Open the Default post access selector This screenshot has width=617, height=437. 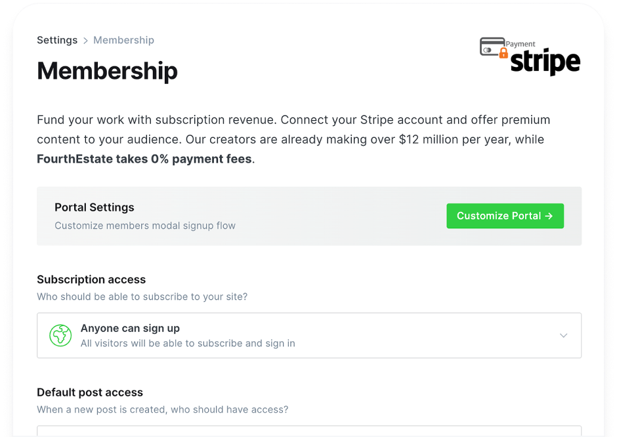coord(308,433)
